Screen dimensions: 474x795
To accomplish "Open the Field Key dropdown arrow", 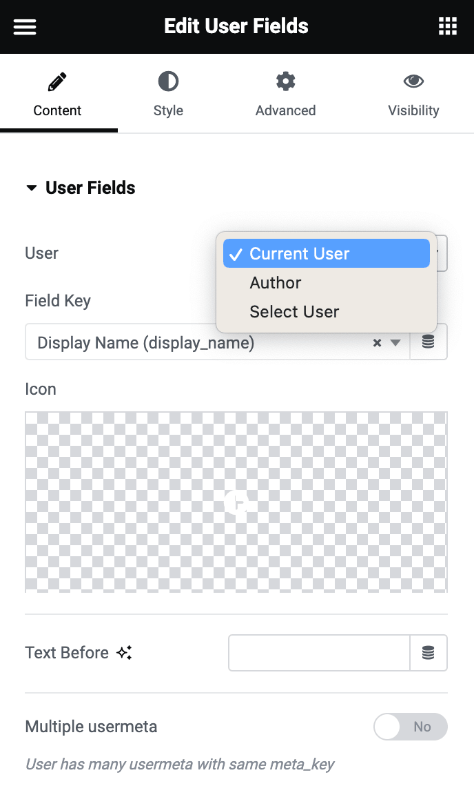I will tap(395, 342).
